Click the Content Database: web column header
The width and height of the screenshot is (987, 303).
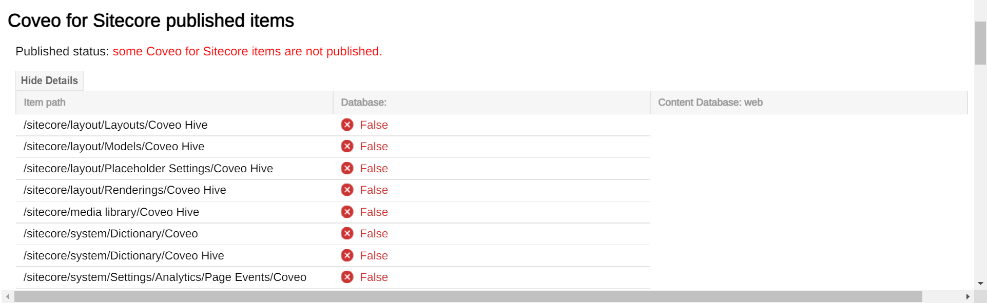[x=710, y=103]
